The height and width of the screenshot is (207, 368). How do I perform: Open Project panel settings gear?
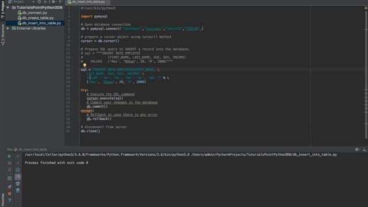(53, 2)
